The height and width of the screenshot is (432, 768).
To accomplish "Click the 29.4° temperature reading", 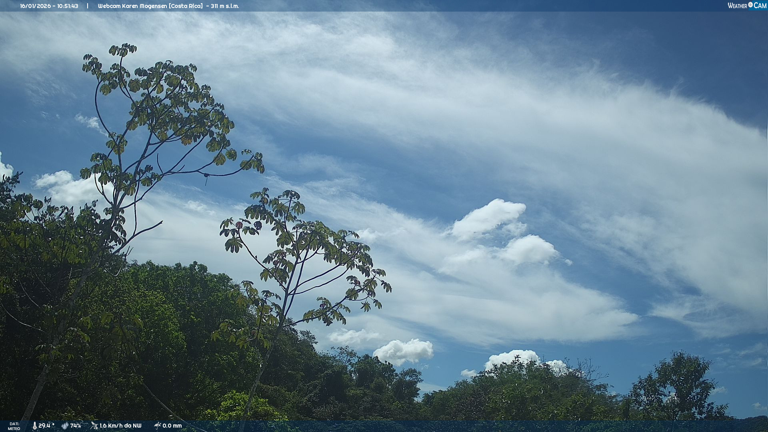I will (x=46, y=426).
